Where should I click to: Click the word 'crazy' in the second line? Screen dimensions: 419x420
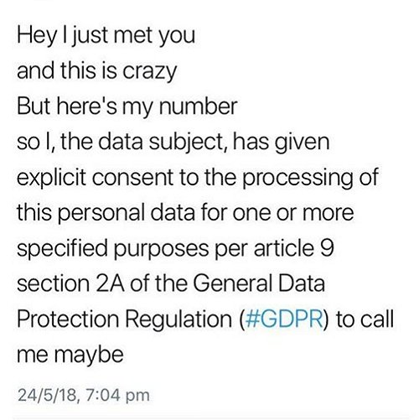[149, 72]
